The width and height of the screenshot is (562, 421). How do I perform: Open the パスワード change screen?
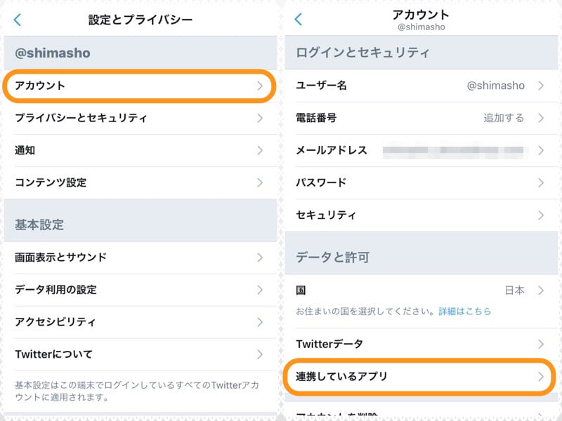421,183
